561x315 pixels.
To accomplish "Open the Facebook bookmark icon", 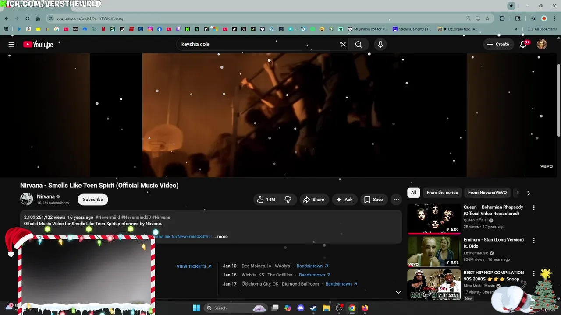I will (160, 29).
